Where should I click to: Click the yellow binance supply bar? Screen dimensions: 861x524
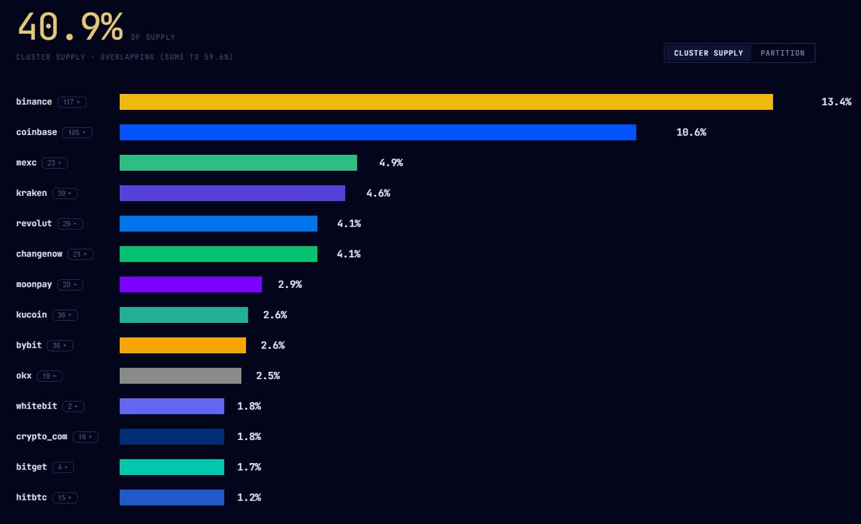pyautogui.click(x=446, y=102)
